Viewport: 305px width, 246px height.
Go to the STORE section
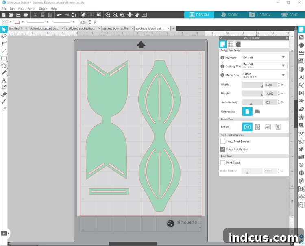pos(229,15)
